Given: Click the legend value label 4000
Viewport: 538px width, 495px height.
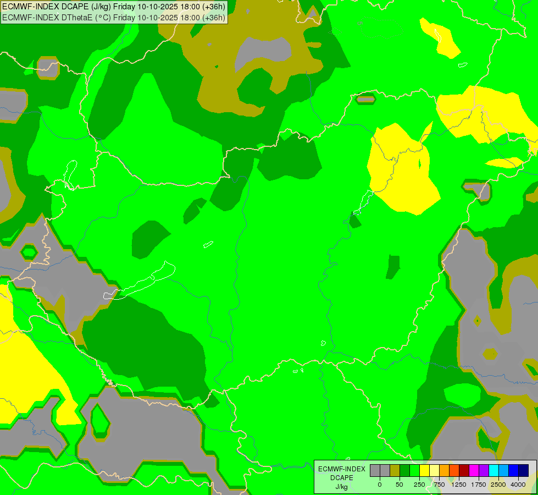Looking at the screenshot, I should tap(518, 485).
